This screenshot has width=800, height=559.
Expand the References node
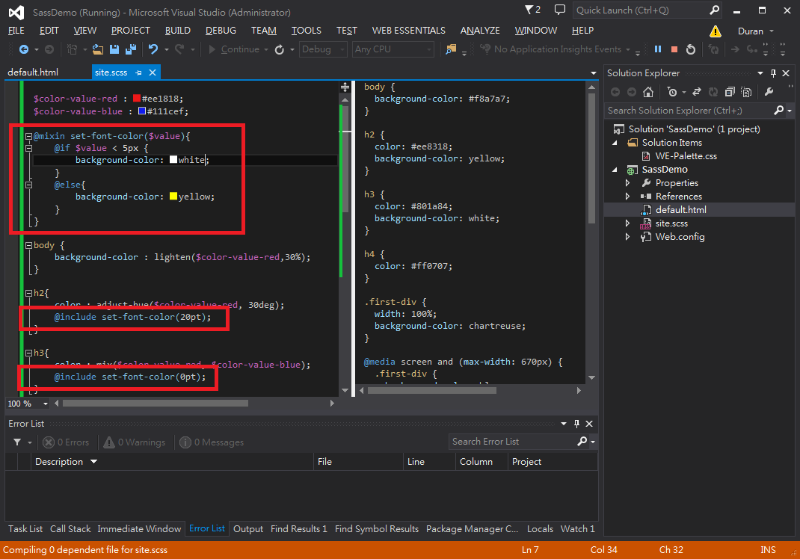coord(627,197)
